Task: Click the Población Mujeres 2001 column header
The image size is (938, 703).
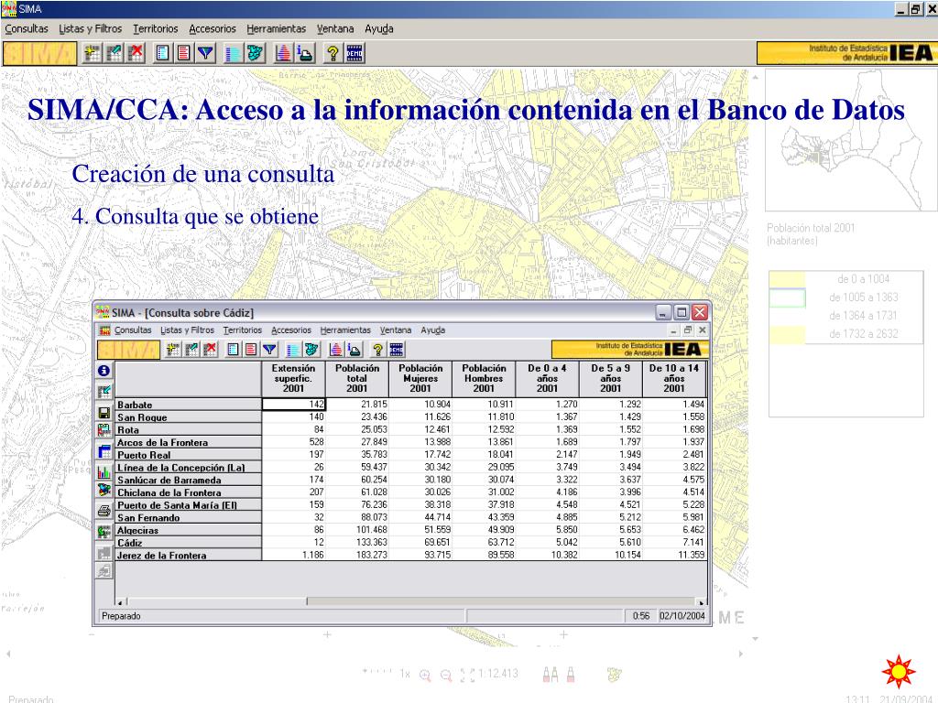Action: [x=420, y=378]
